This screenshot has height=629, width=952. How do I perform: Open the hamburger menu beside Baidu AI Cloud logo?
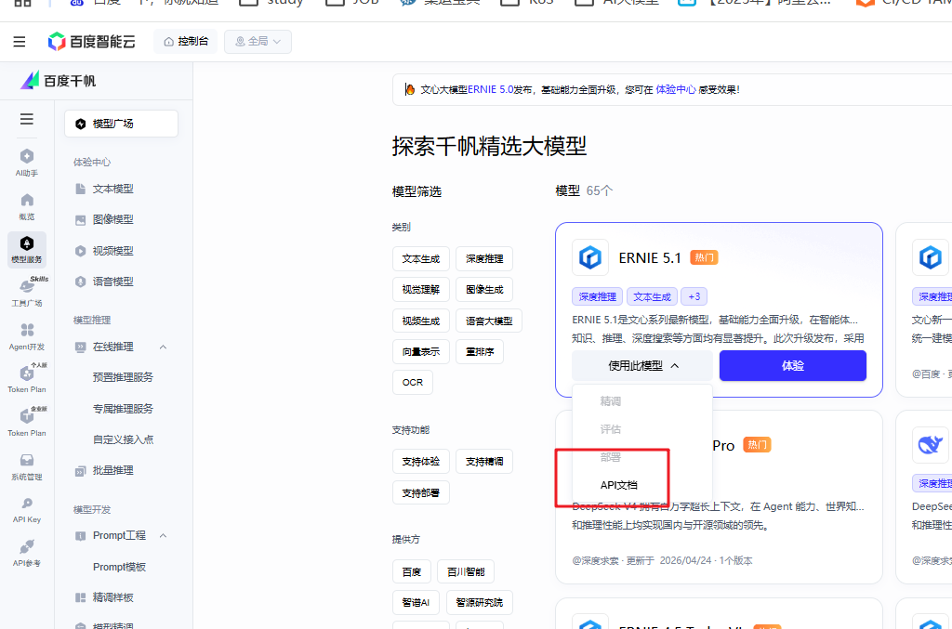(20, 41)
